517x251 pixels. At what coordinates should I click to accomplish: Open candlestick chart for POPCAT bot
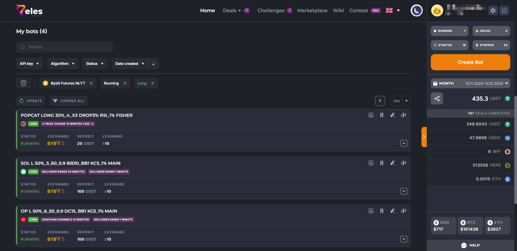point(403,115)
